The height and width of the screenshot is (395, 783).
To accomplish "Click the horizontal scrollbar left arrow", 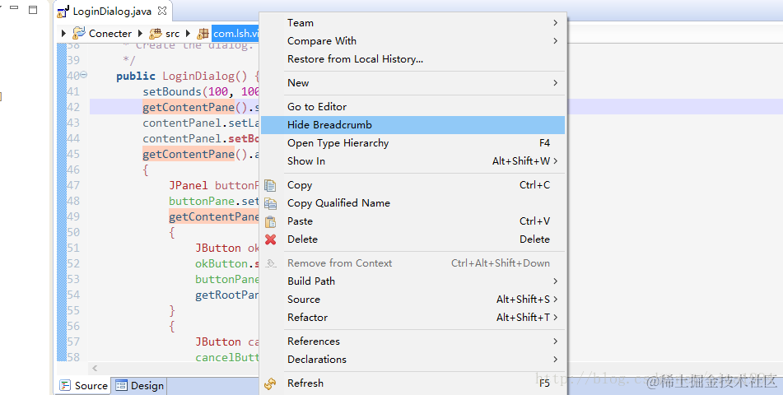I will [x=95, y=369].
